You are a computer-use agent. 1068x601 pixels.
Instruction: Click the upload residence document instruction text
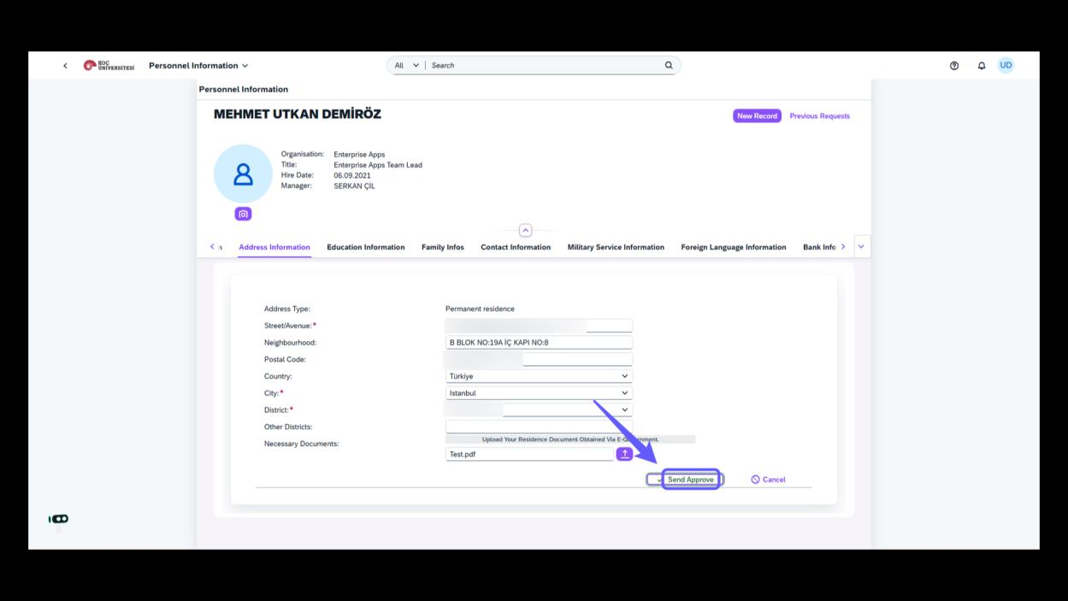(x=570, y=439)
